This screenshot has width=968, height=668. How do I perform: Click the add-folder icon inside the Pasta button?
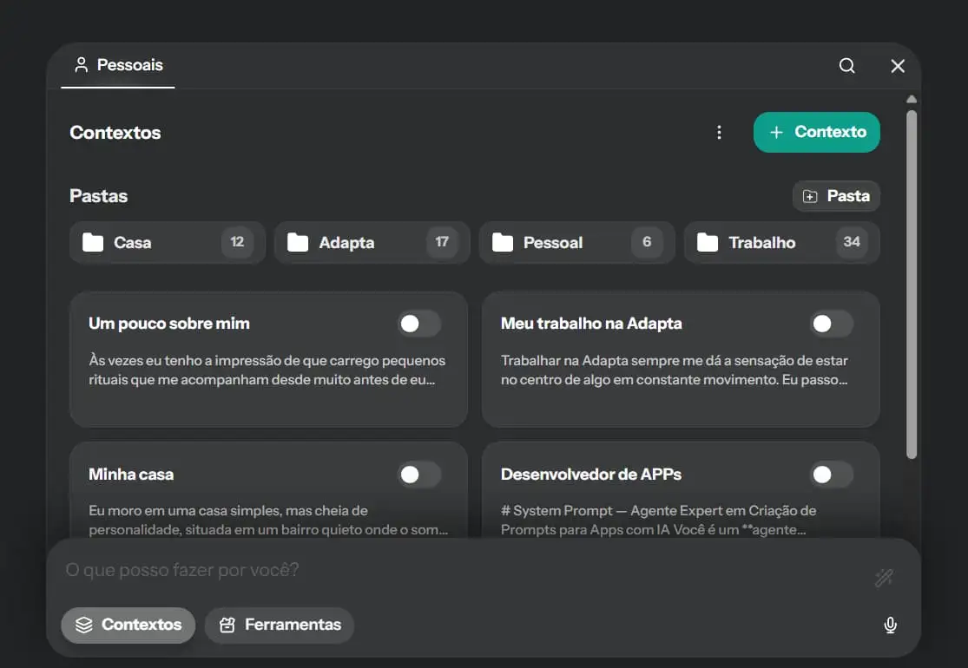pos(810,195)
